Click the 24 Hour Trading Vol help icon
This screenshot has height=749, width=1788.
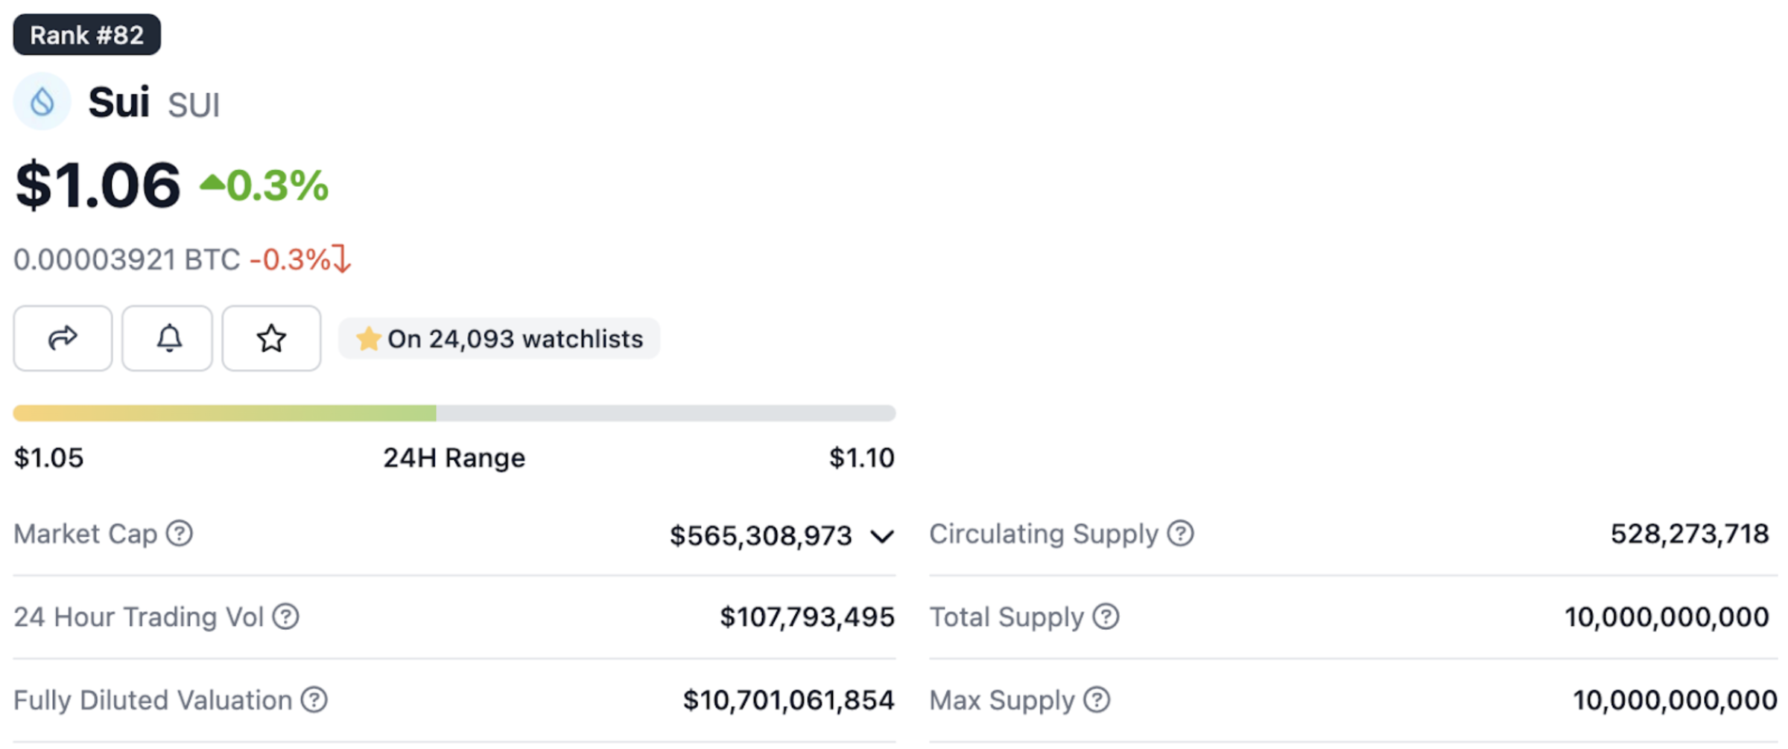point(285,616)
